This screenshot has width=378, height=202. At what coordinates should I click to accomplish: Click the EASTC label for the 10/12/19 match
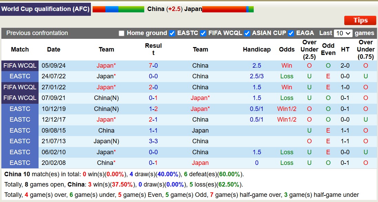(x=20, y=109)
